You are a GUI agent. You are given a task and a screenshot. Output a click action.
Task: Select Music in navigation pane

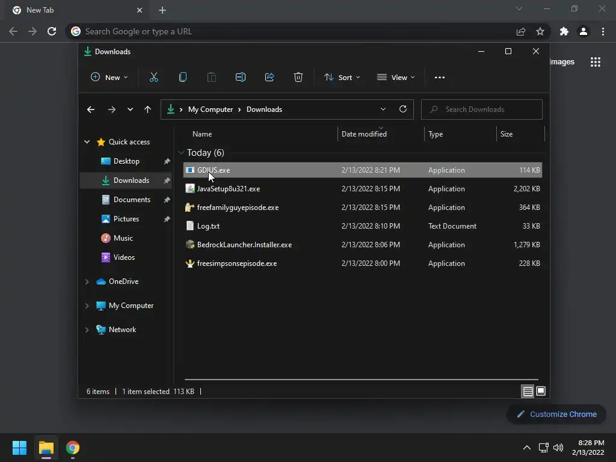click(123, 238)
